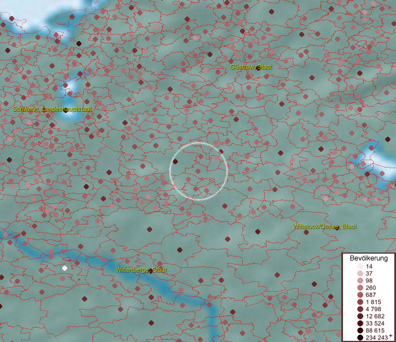Select the 33 524 legend swatch
Viewport: 396px width, 342px height.
[x=360, y=323]
